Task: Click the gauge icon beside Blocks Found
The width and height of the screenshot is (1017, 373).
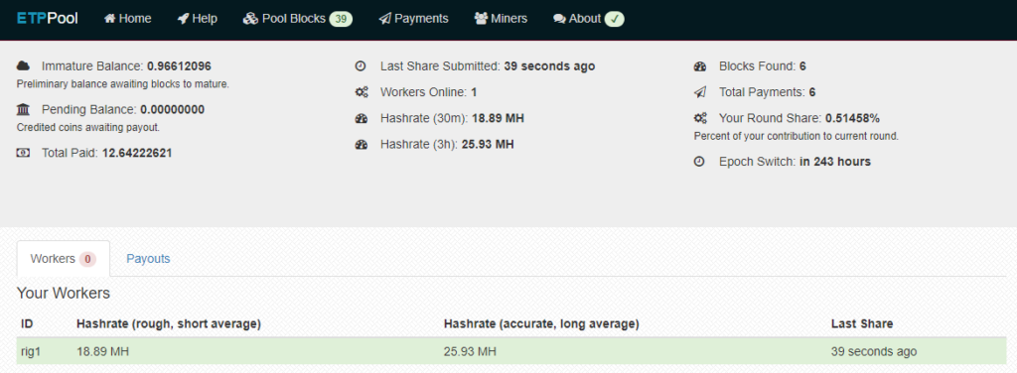Action: 700,66
